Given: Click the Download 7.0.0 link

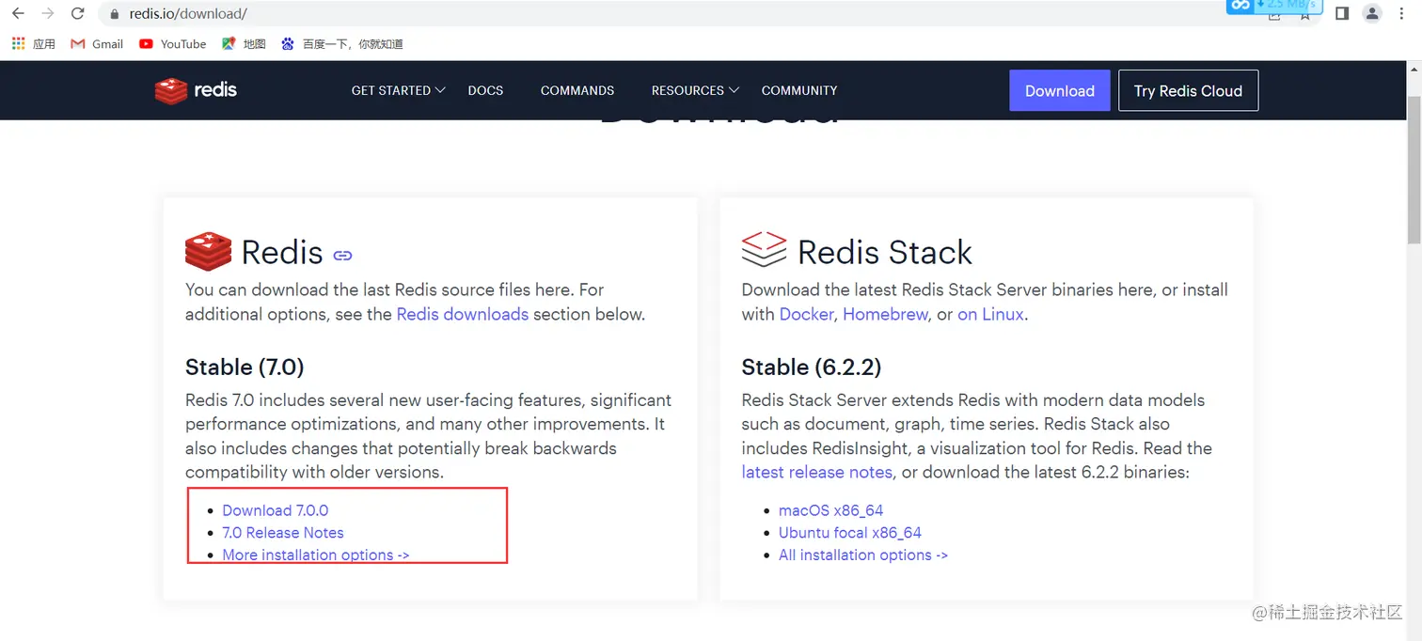Looking at the screenshot, I should coord(275,510).
